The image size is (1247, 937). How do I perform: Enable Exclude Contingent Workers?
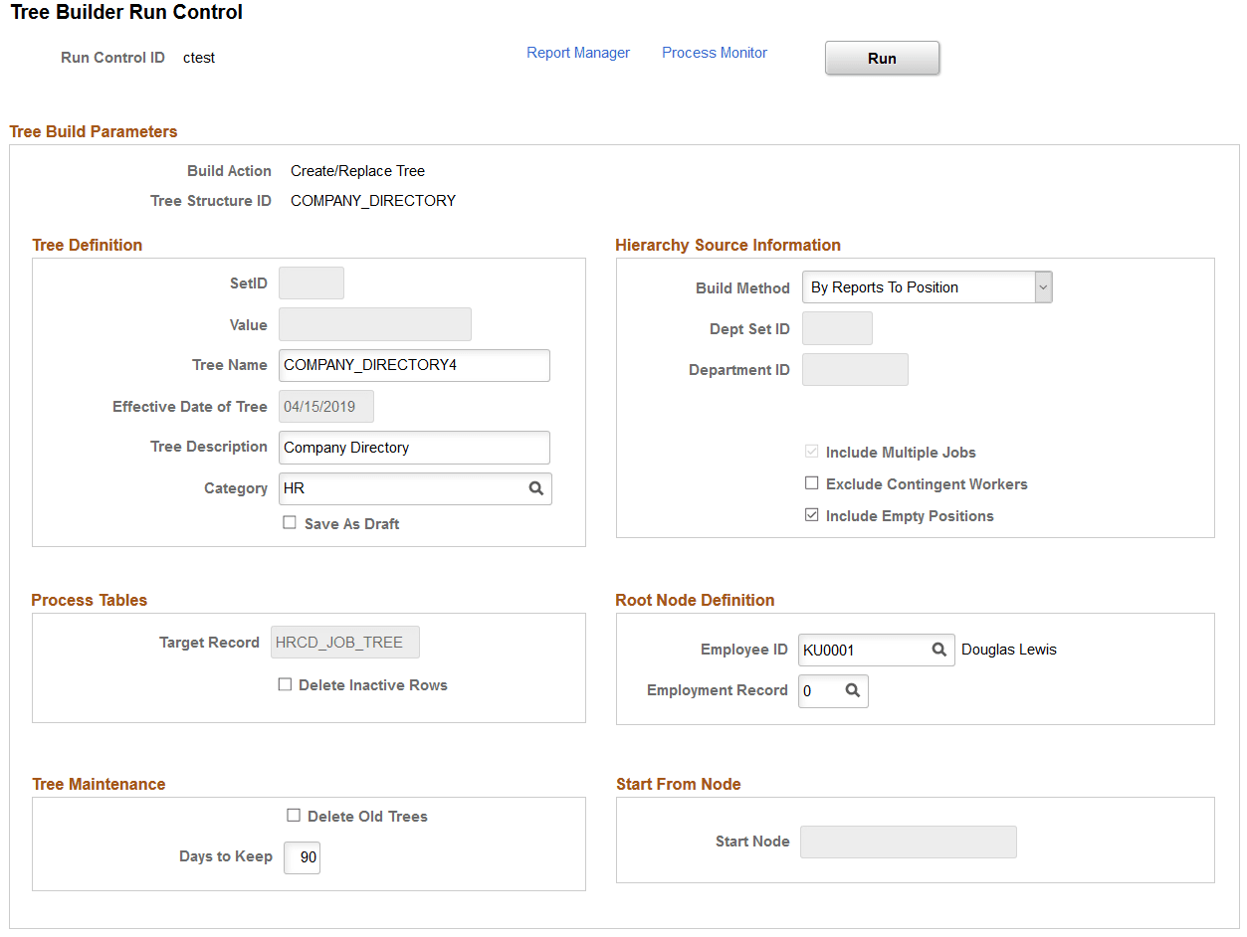811,483
